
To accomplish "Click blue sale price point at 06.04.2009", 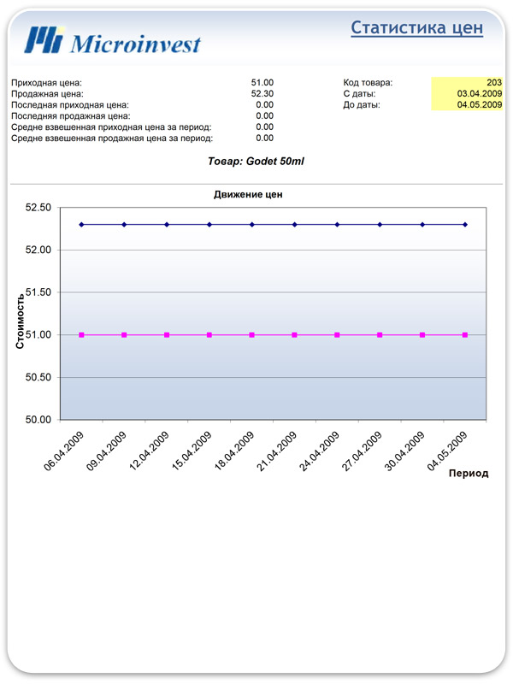I will tap(82, 225).
